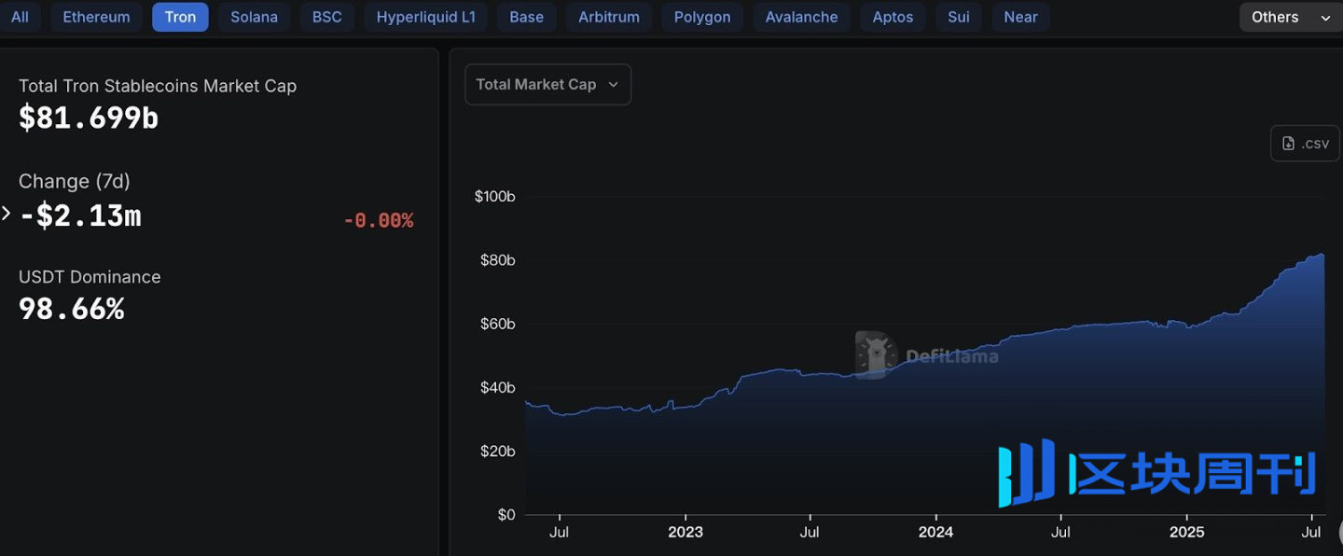Viewport: 1343px width, 556px height.
Task: Select the All chains tab
Action: tap(20, 17)
